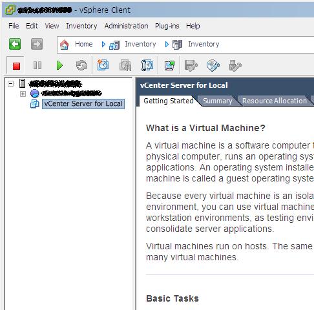314x310 pixels.
Task: Click 'What is a Virtual Machine?' heading
Action: tap(205, 128)
